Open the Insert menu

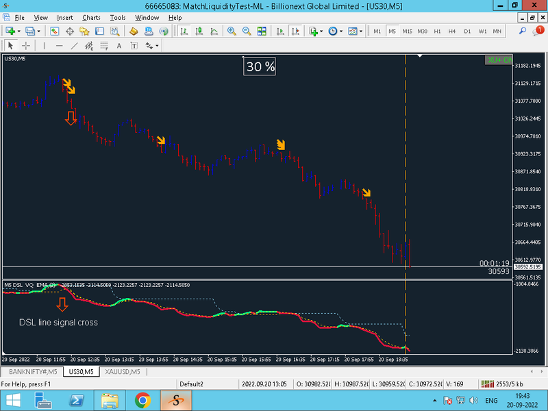(x=64, y=18)
